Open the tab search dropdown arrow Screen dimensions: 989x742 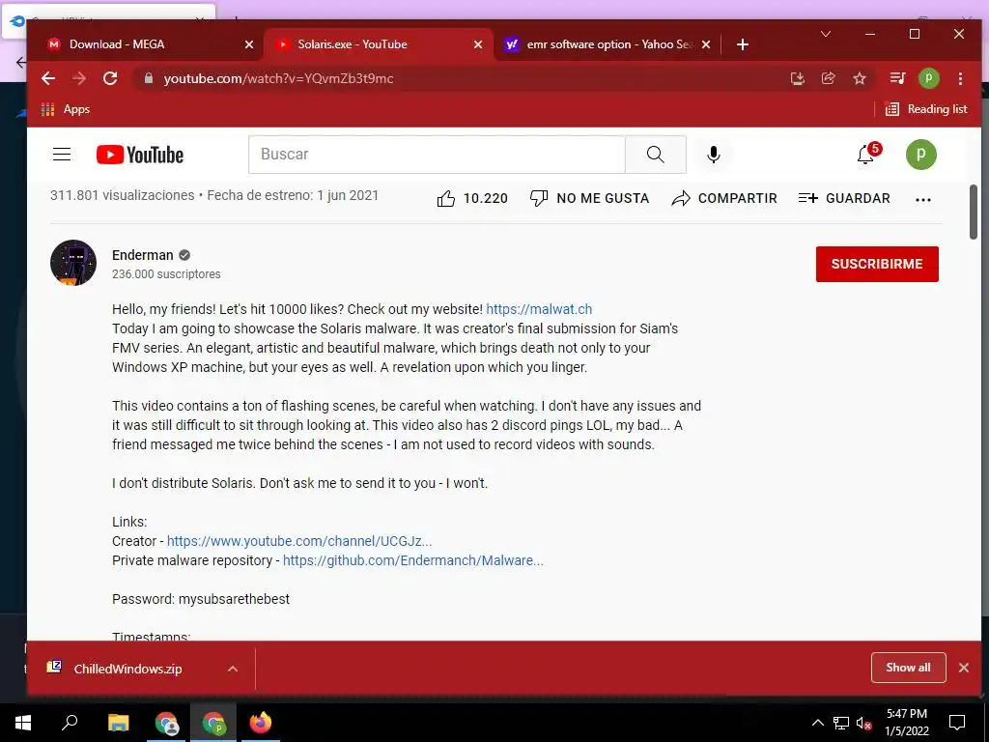(x=826, y=34)
